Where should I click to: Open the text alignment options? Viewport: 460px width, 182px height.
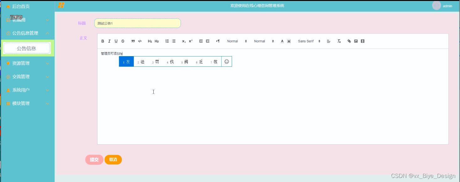[329, 41]
